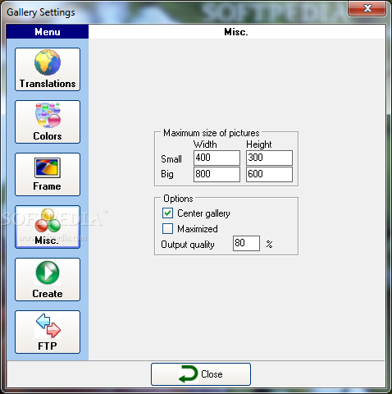
Task: Enable the Maximized checkbox
Action: pos(167,228)
